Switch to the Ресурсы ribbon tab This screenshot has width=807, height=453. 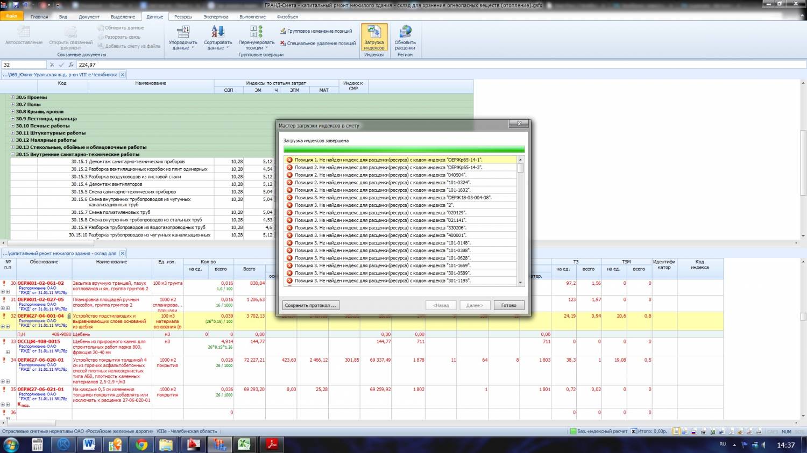(183, 17)
